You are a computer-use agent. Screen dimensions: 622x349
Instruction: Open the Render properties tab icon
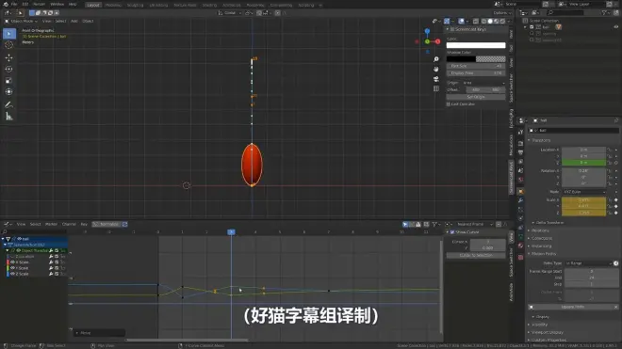(521, 143)
